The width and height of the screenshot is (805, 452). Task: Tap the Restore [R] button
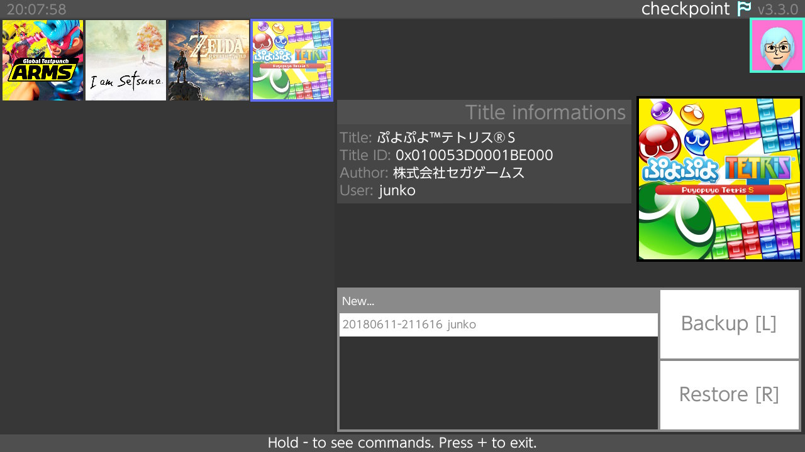[729, 395]
